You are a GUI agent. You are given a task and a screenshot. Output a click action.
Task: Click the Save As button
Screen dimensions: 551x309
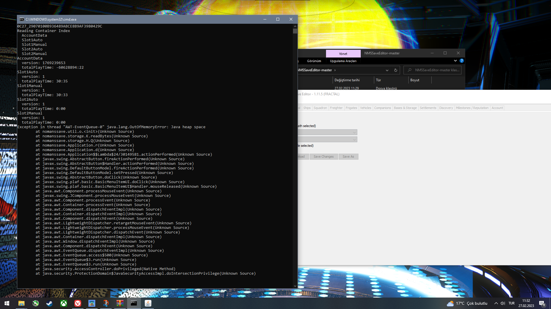click(348, 157)
